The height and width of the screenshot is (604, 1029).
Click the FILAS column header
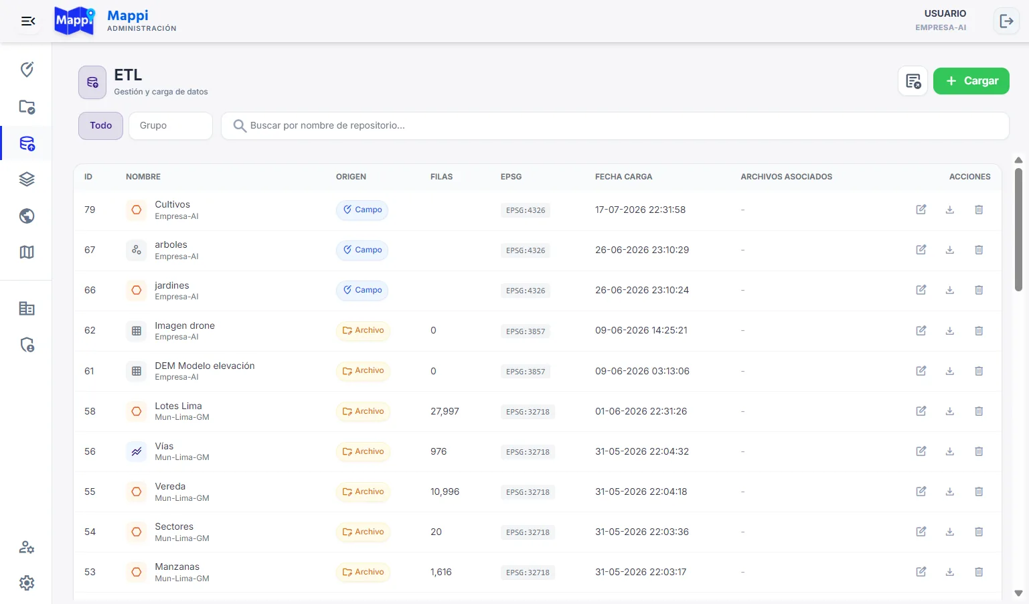click(x=441, y=177)
